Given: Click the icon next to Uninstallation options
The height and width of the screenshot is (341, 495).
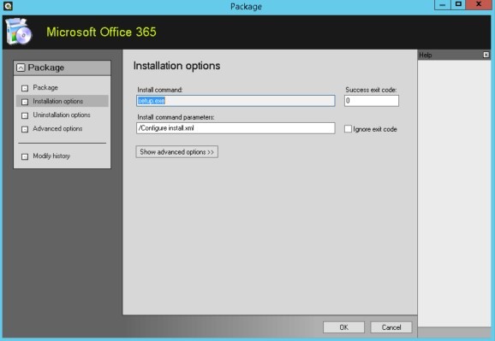Looking at the screenshot, I should tap(25, 115).
